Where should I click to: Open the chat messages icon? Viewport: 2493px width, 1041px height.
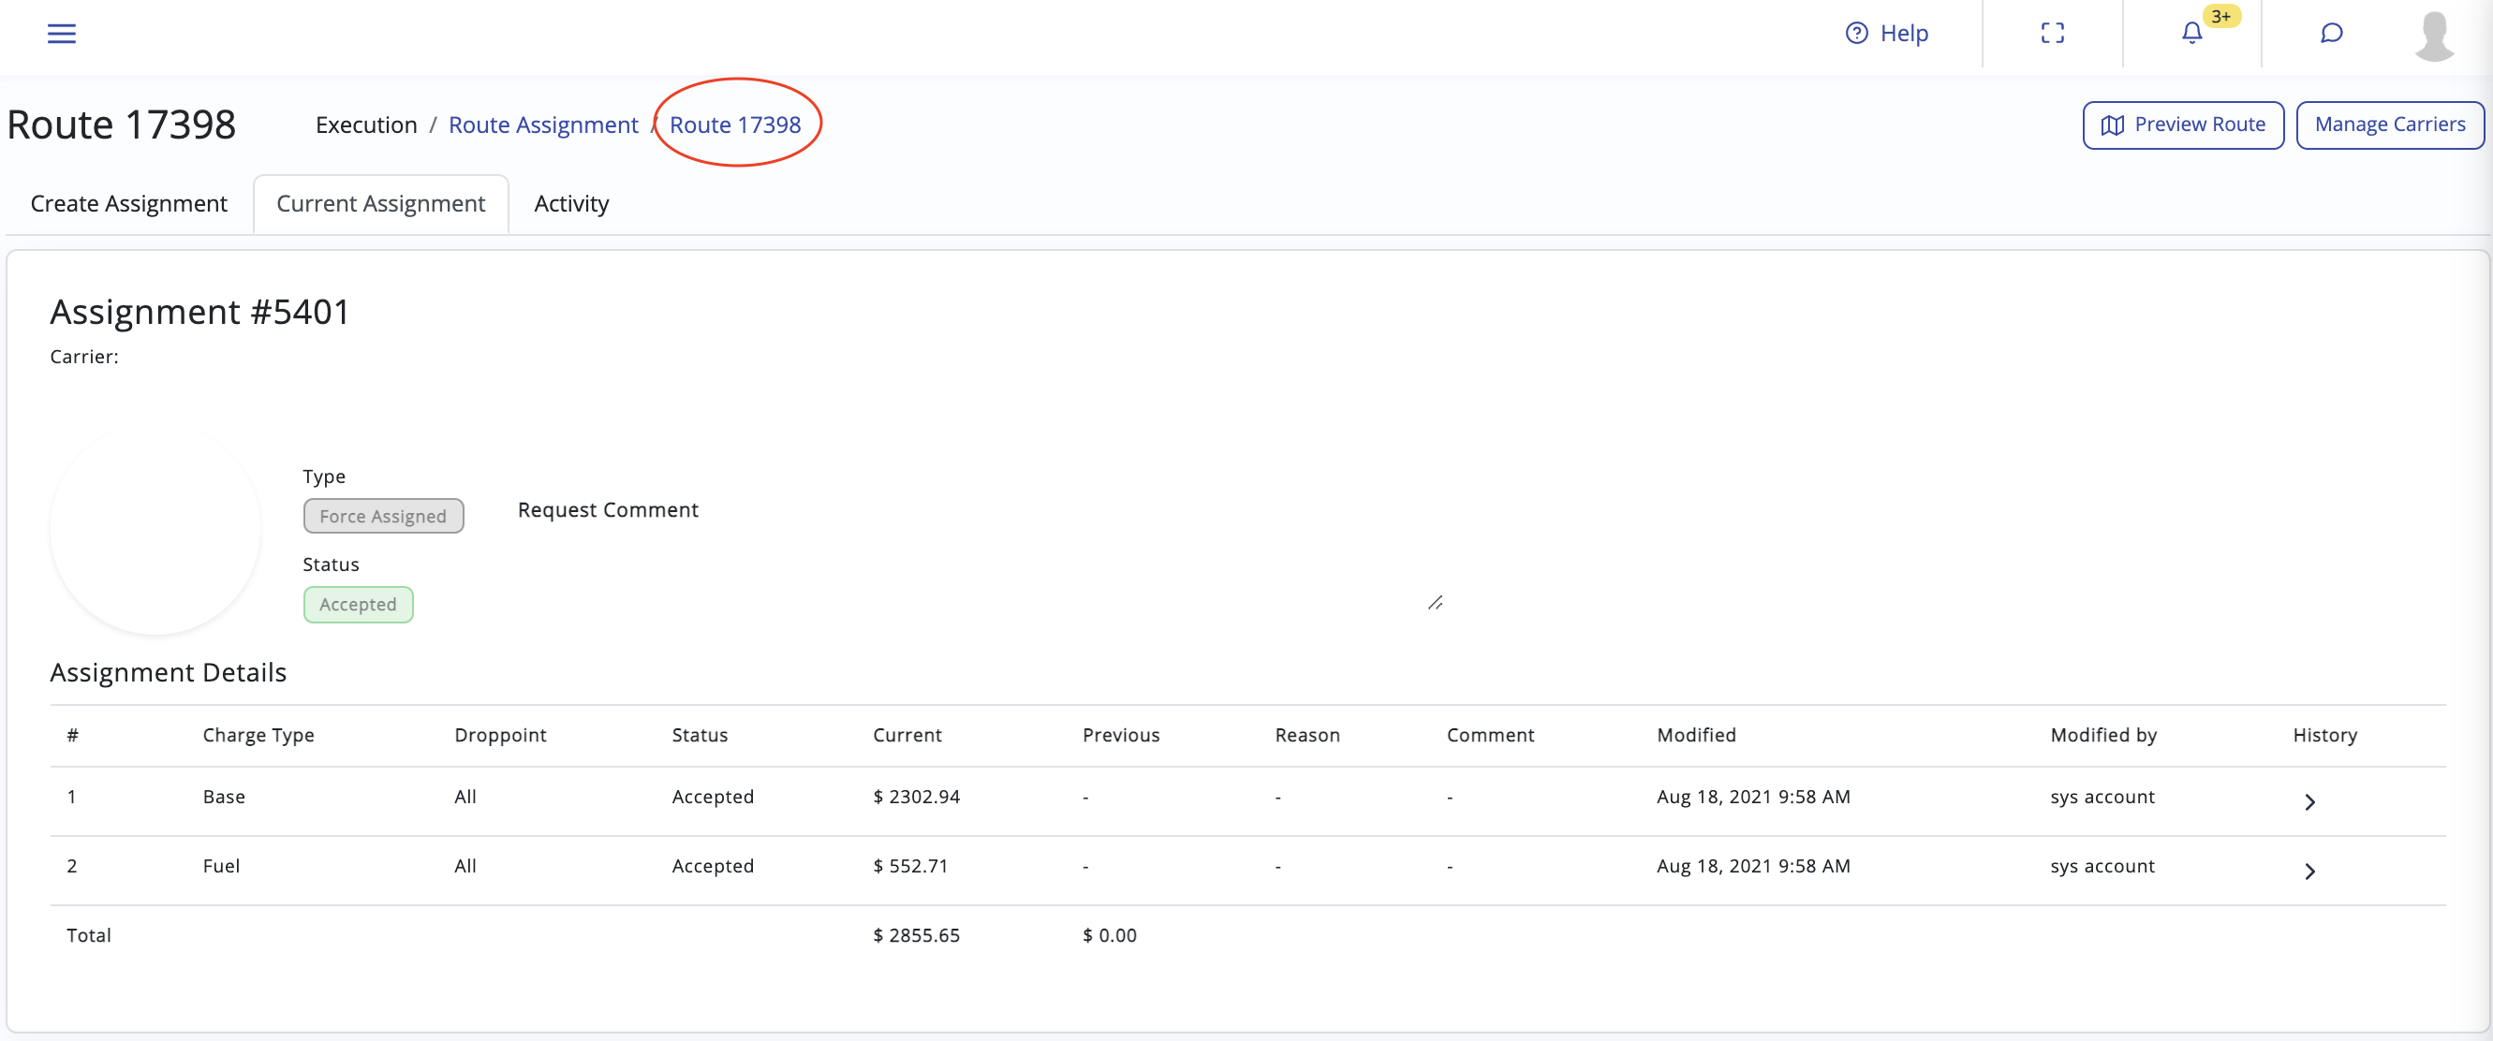[2330, 34]
